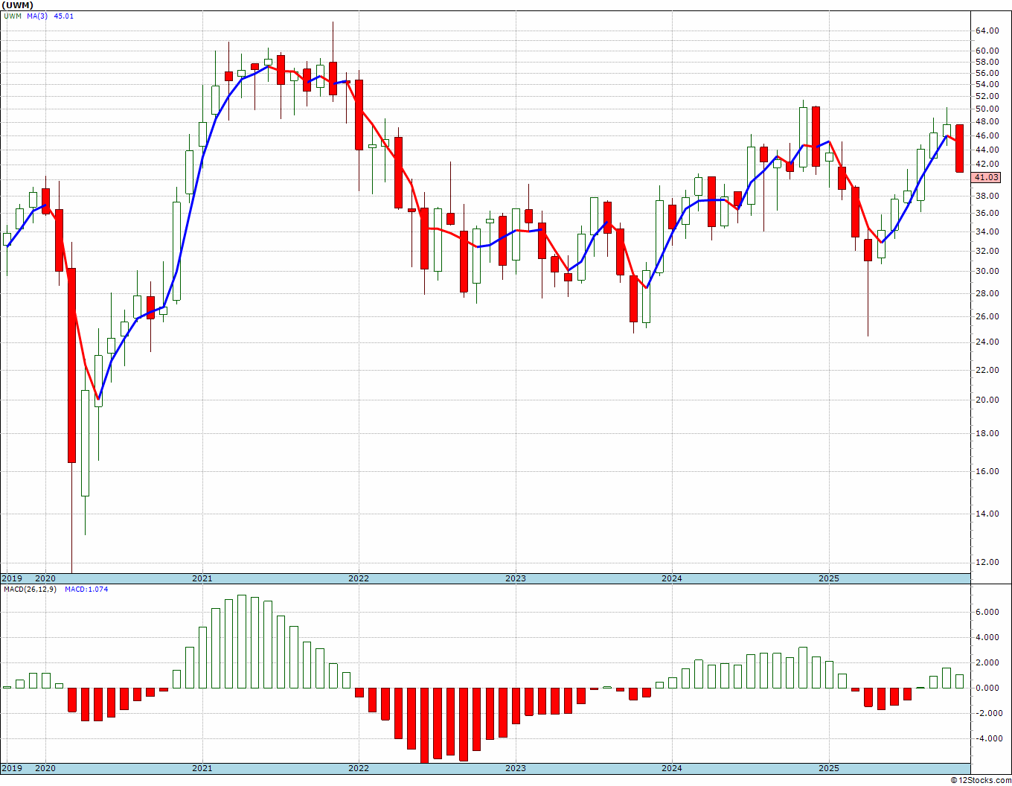Screen dimensions: 1012x786
Task: Click the 64.00 price axis label
Action: [987, 31]
